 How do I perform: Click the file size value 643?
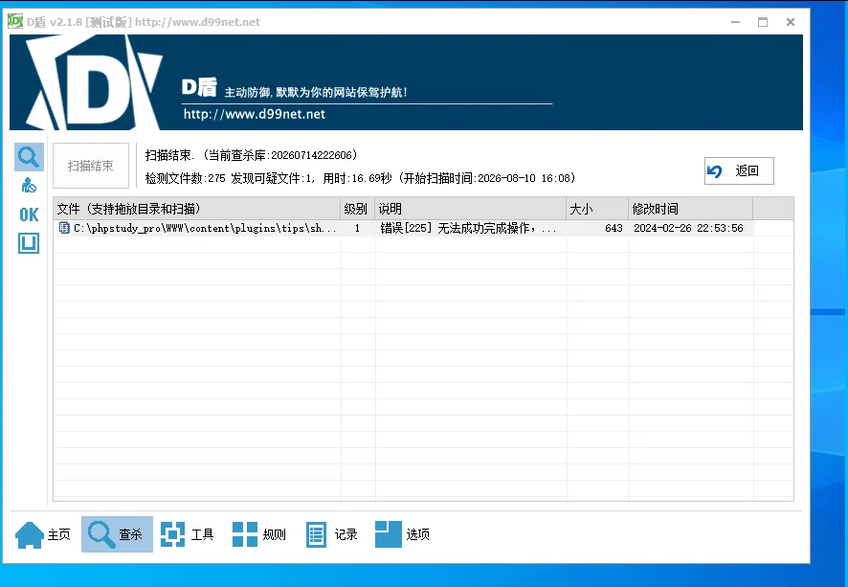pyautogui.click(x=614, y=228)
